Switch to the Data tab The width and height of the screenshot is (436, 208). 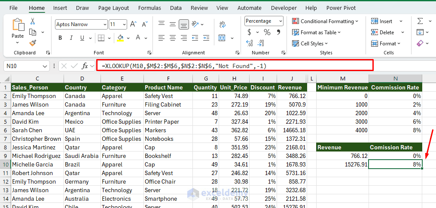click(x=176, y=8)
